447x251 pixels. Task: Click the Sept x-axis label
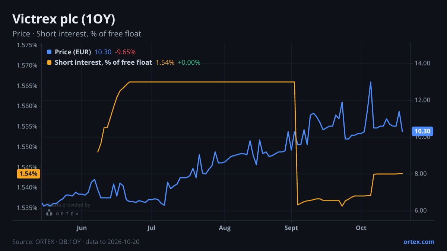pyautogui.click(x=291, y=228)
